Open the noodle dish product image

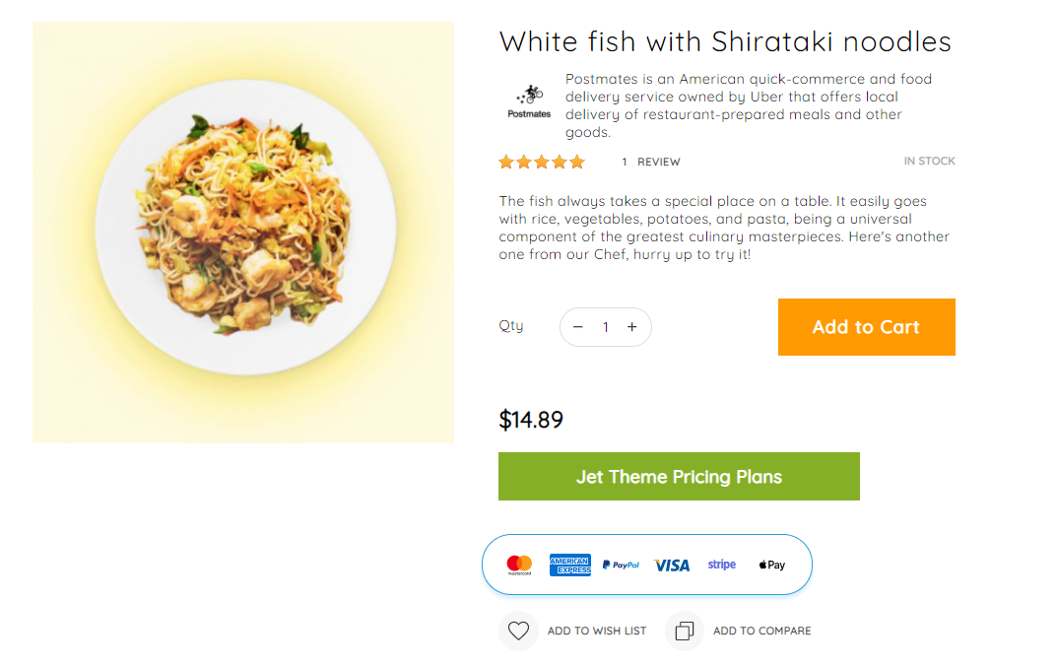(x=243, y=233)
